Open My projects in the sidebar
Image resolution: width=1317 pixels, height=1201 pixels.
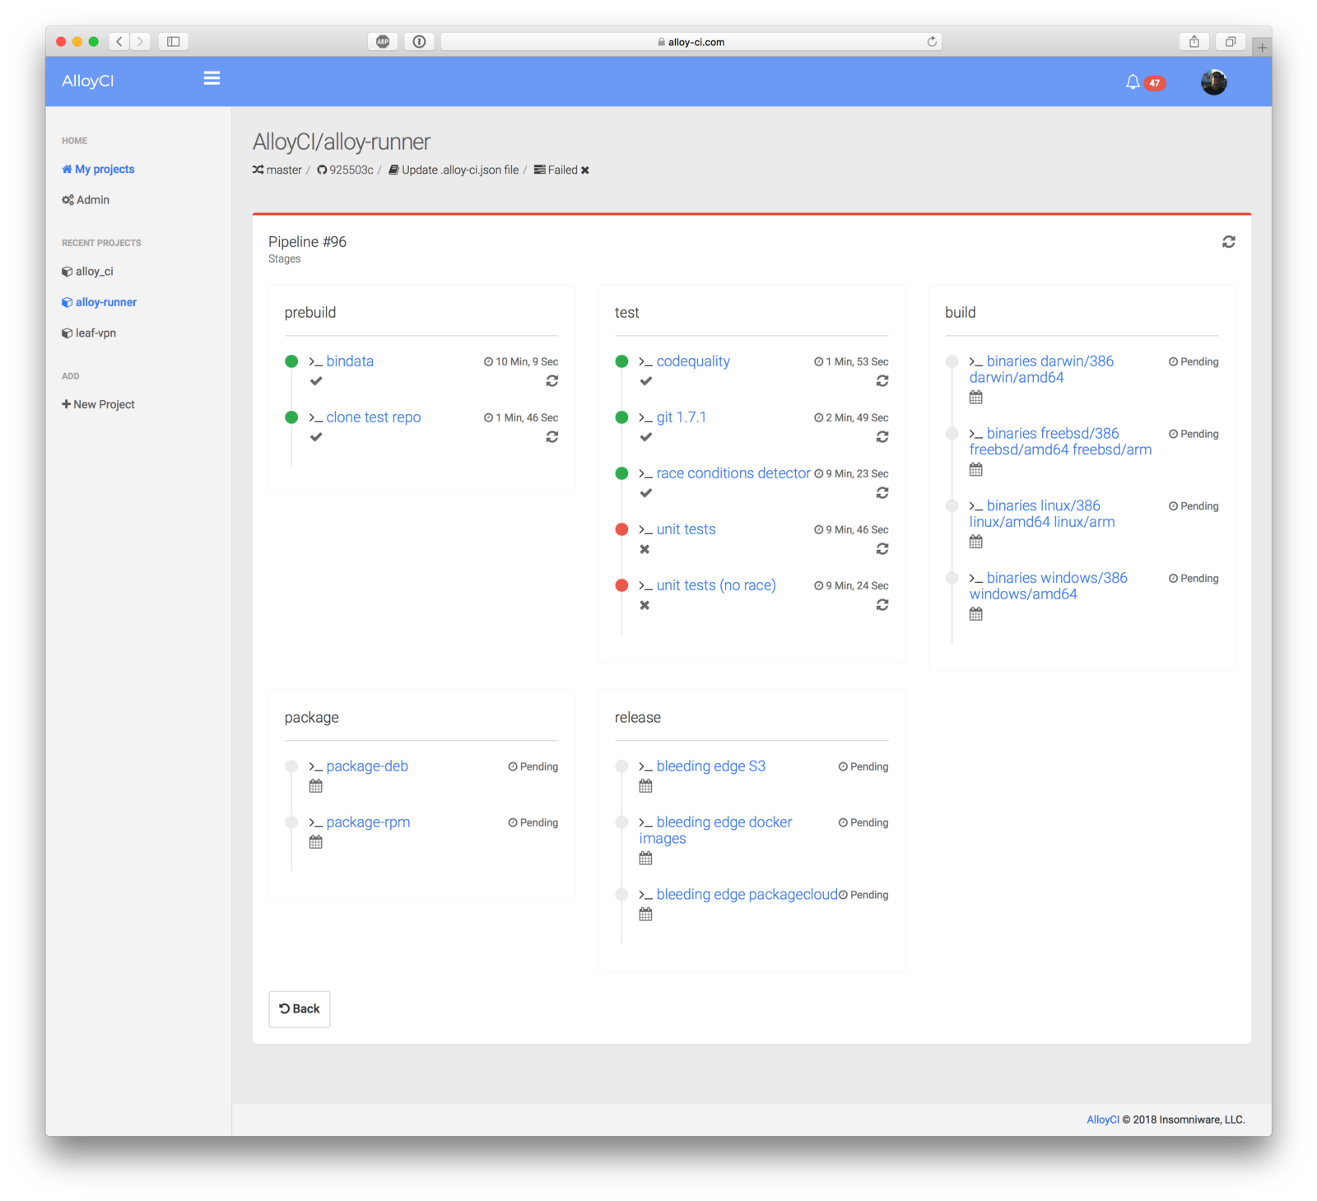pos(98,170)
